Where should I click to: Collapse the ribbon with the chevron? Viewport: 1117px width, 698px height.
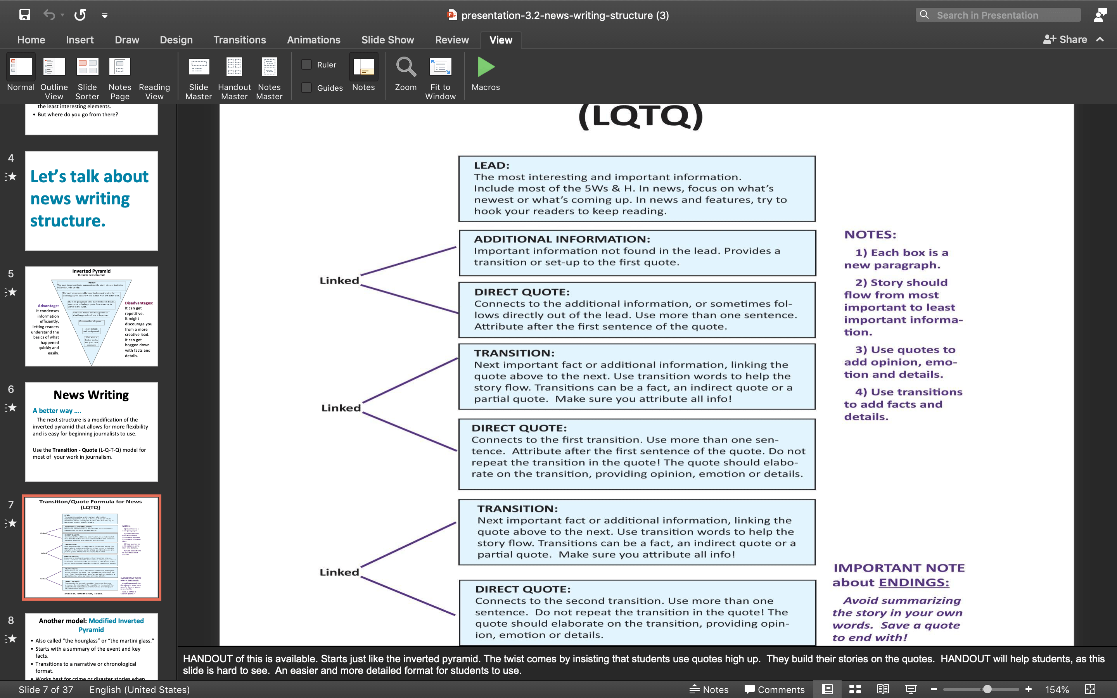point(1100,40)
